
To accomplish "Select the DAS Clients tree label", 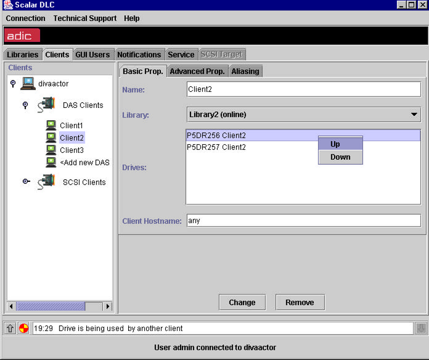I will tap(83, 105).
